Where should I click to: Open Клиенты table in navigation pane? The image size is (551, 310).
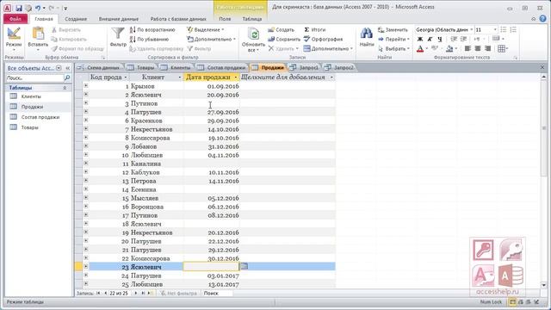coord(31,96)
